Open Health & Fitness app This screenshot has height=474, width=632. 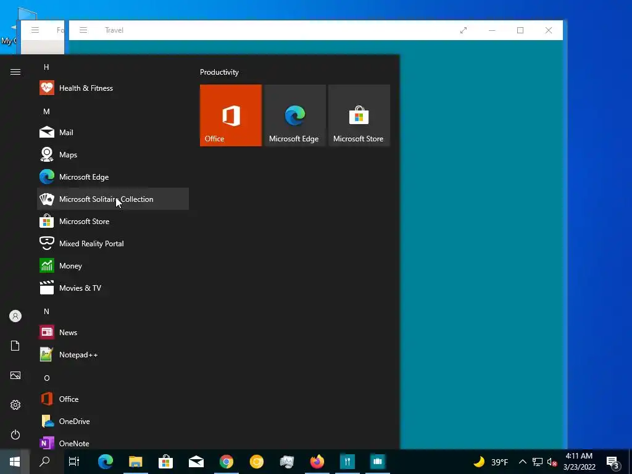coord(113,88)
